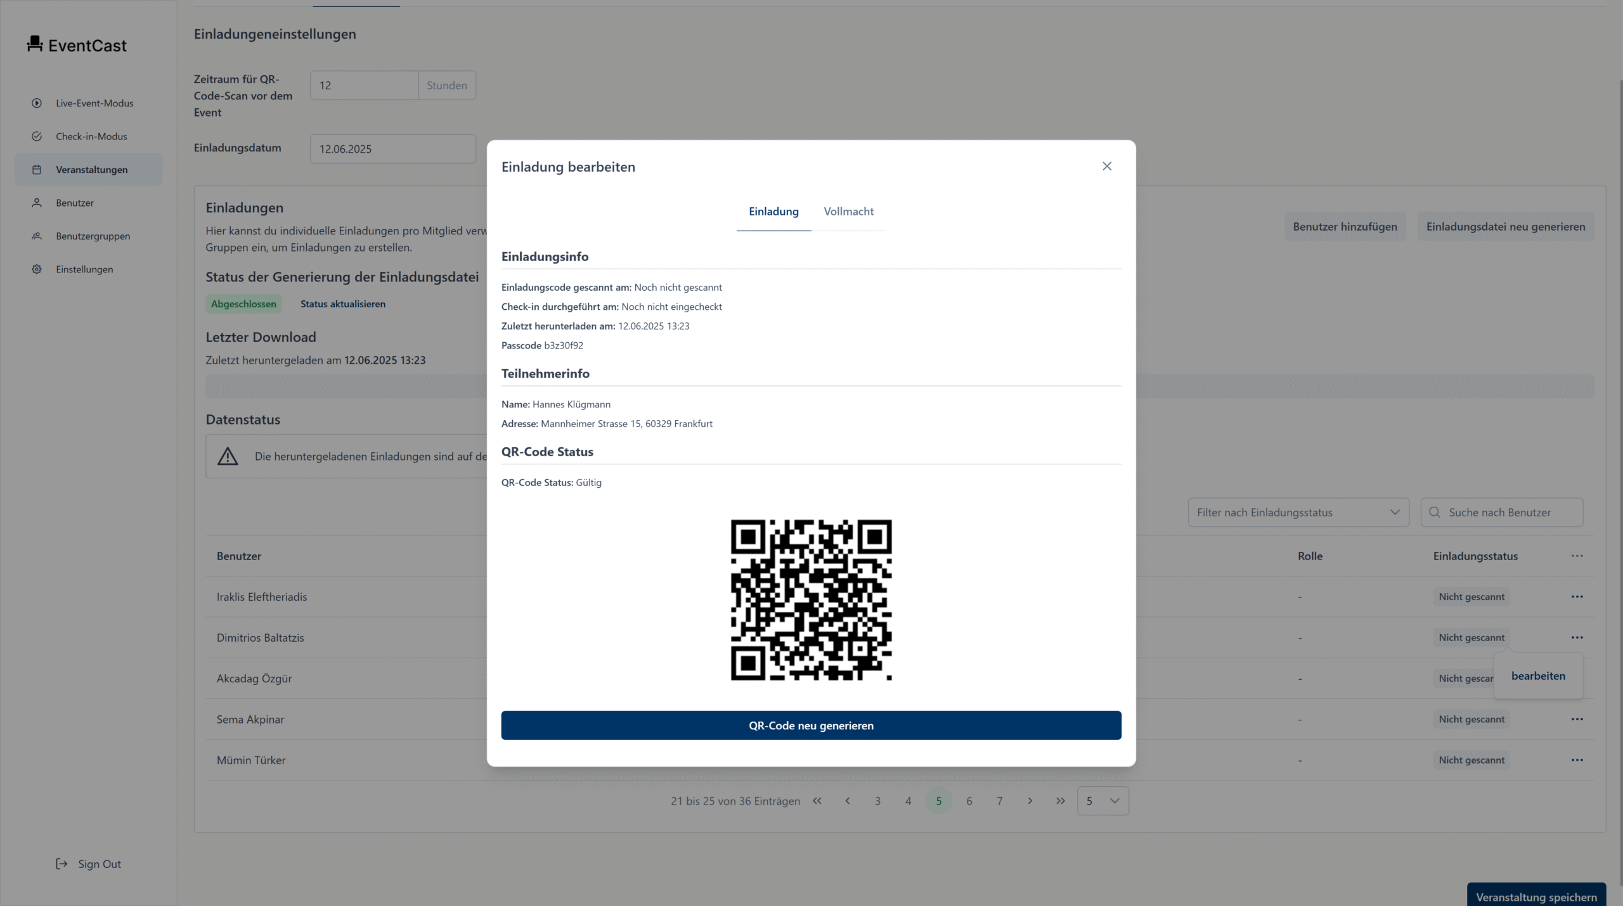Open Benutzergruppen group icon
The height and width of the screenshot is (906, 1623).
tap(37, 236)
